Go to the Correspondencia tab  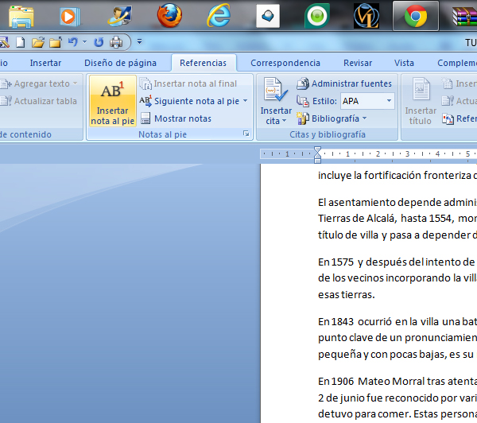(285, 63)
